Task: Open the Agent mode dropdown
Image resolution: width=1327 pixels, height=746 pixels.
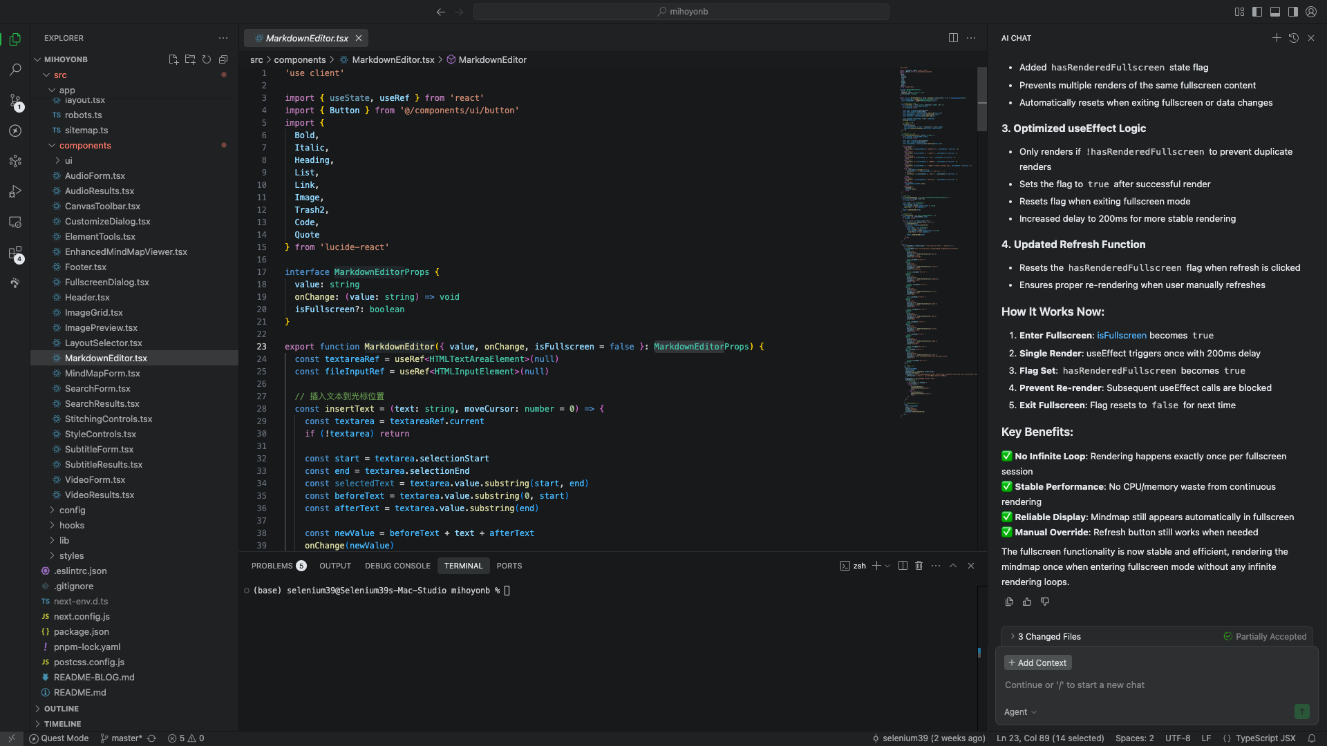Action: coord(1020,712)
